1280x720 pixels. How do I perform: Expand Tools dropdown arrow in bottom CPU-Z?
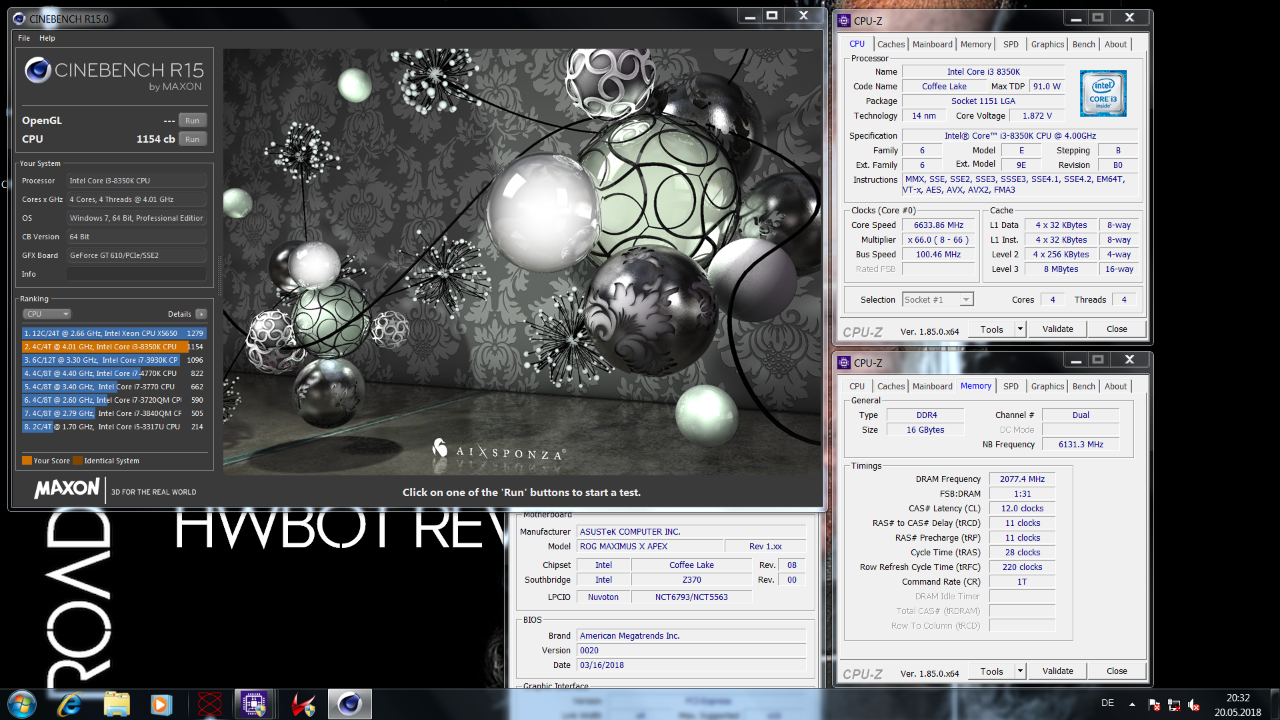1019,671
